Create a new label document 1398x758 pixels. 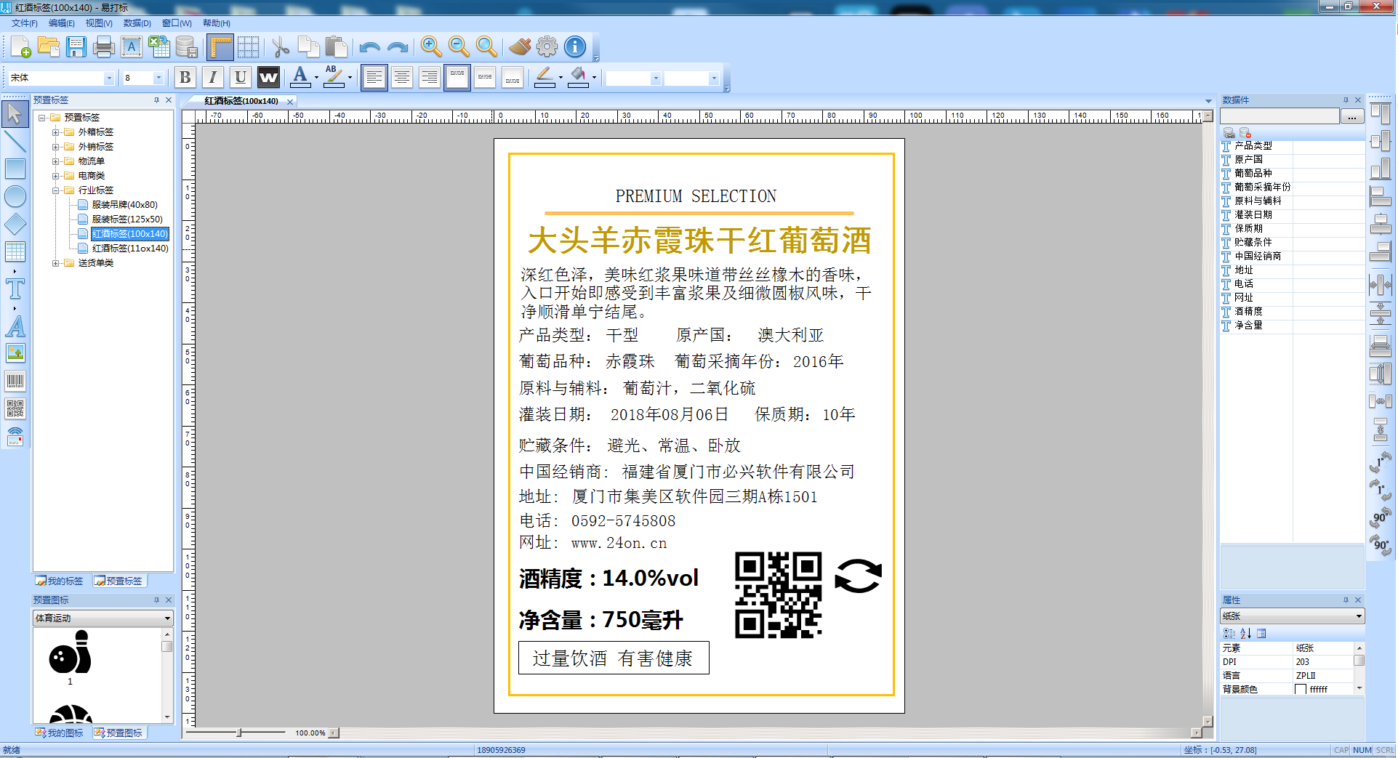pyautogui.click(x=20, y=47)
